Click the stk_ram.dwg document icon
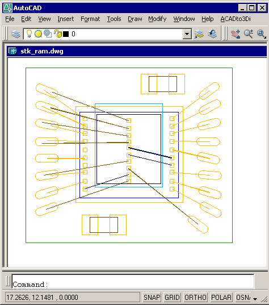 pyautogui.click(x=12, y=51)
